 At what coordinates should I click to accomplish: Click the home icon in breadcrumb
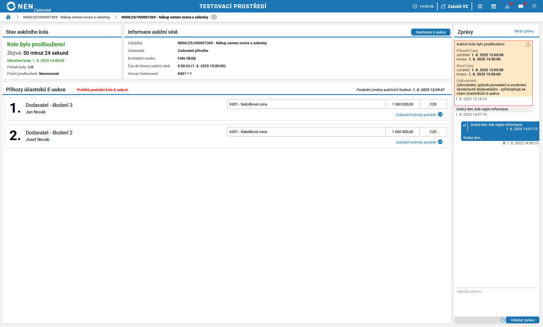pos(8,17)
